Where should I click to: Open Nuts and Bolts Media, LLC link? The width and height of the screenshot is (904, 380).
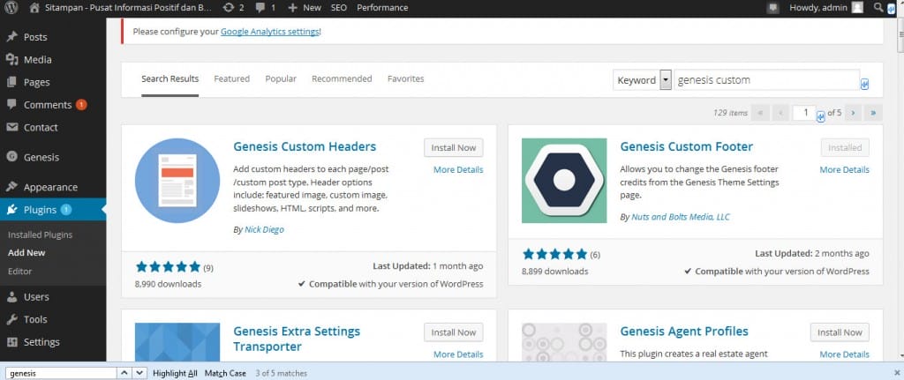(681, 217)
